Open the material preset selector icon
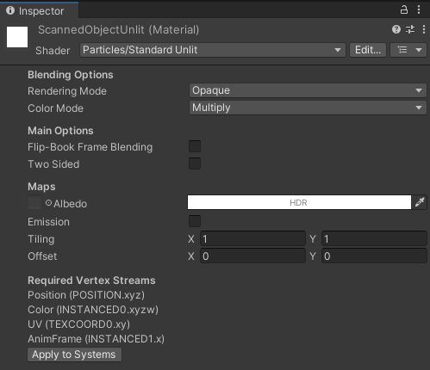The width and height of the screenshot is (430, 370). 410,29
